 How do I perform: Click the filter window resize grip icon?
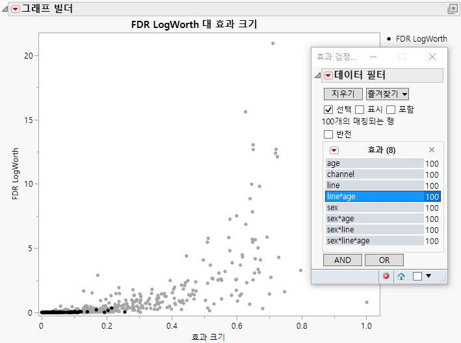point(443,279)
